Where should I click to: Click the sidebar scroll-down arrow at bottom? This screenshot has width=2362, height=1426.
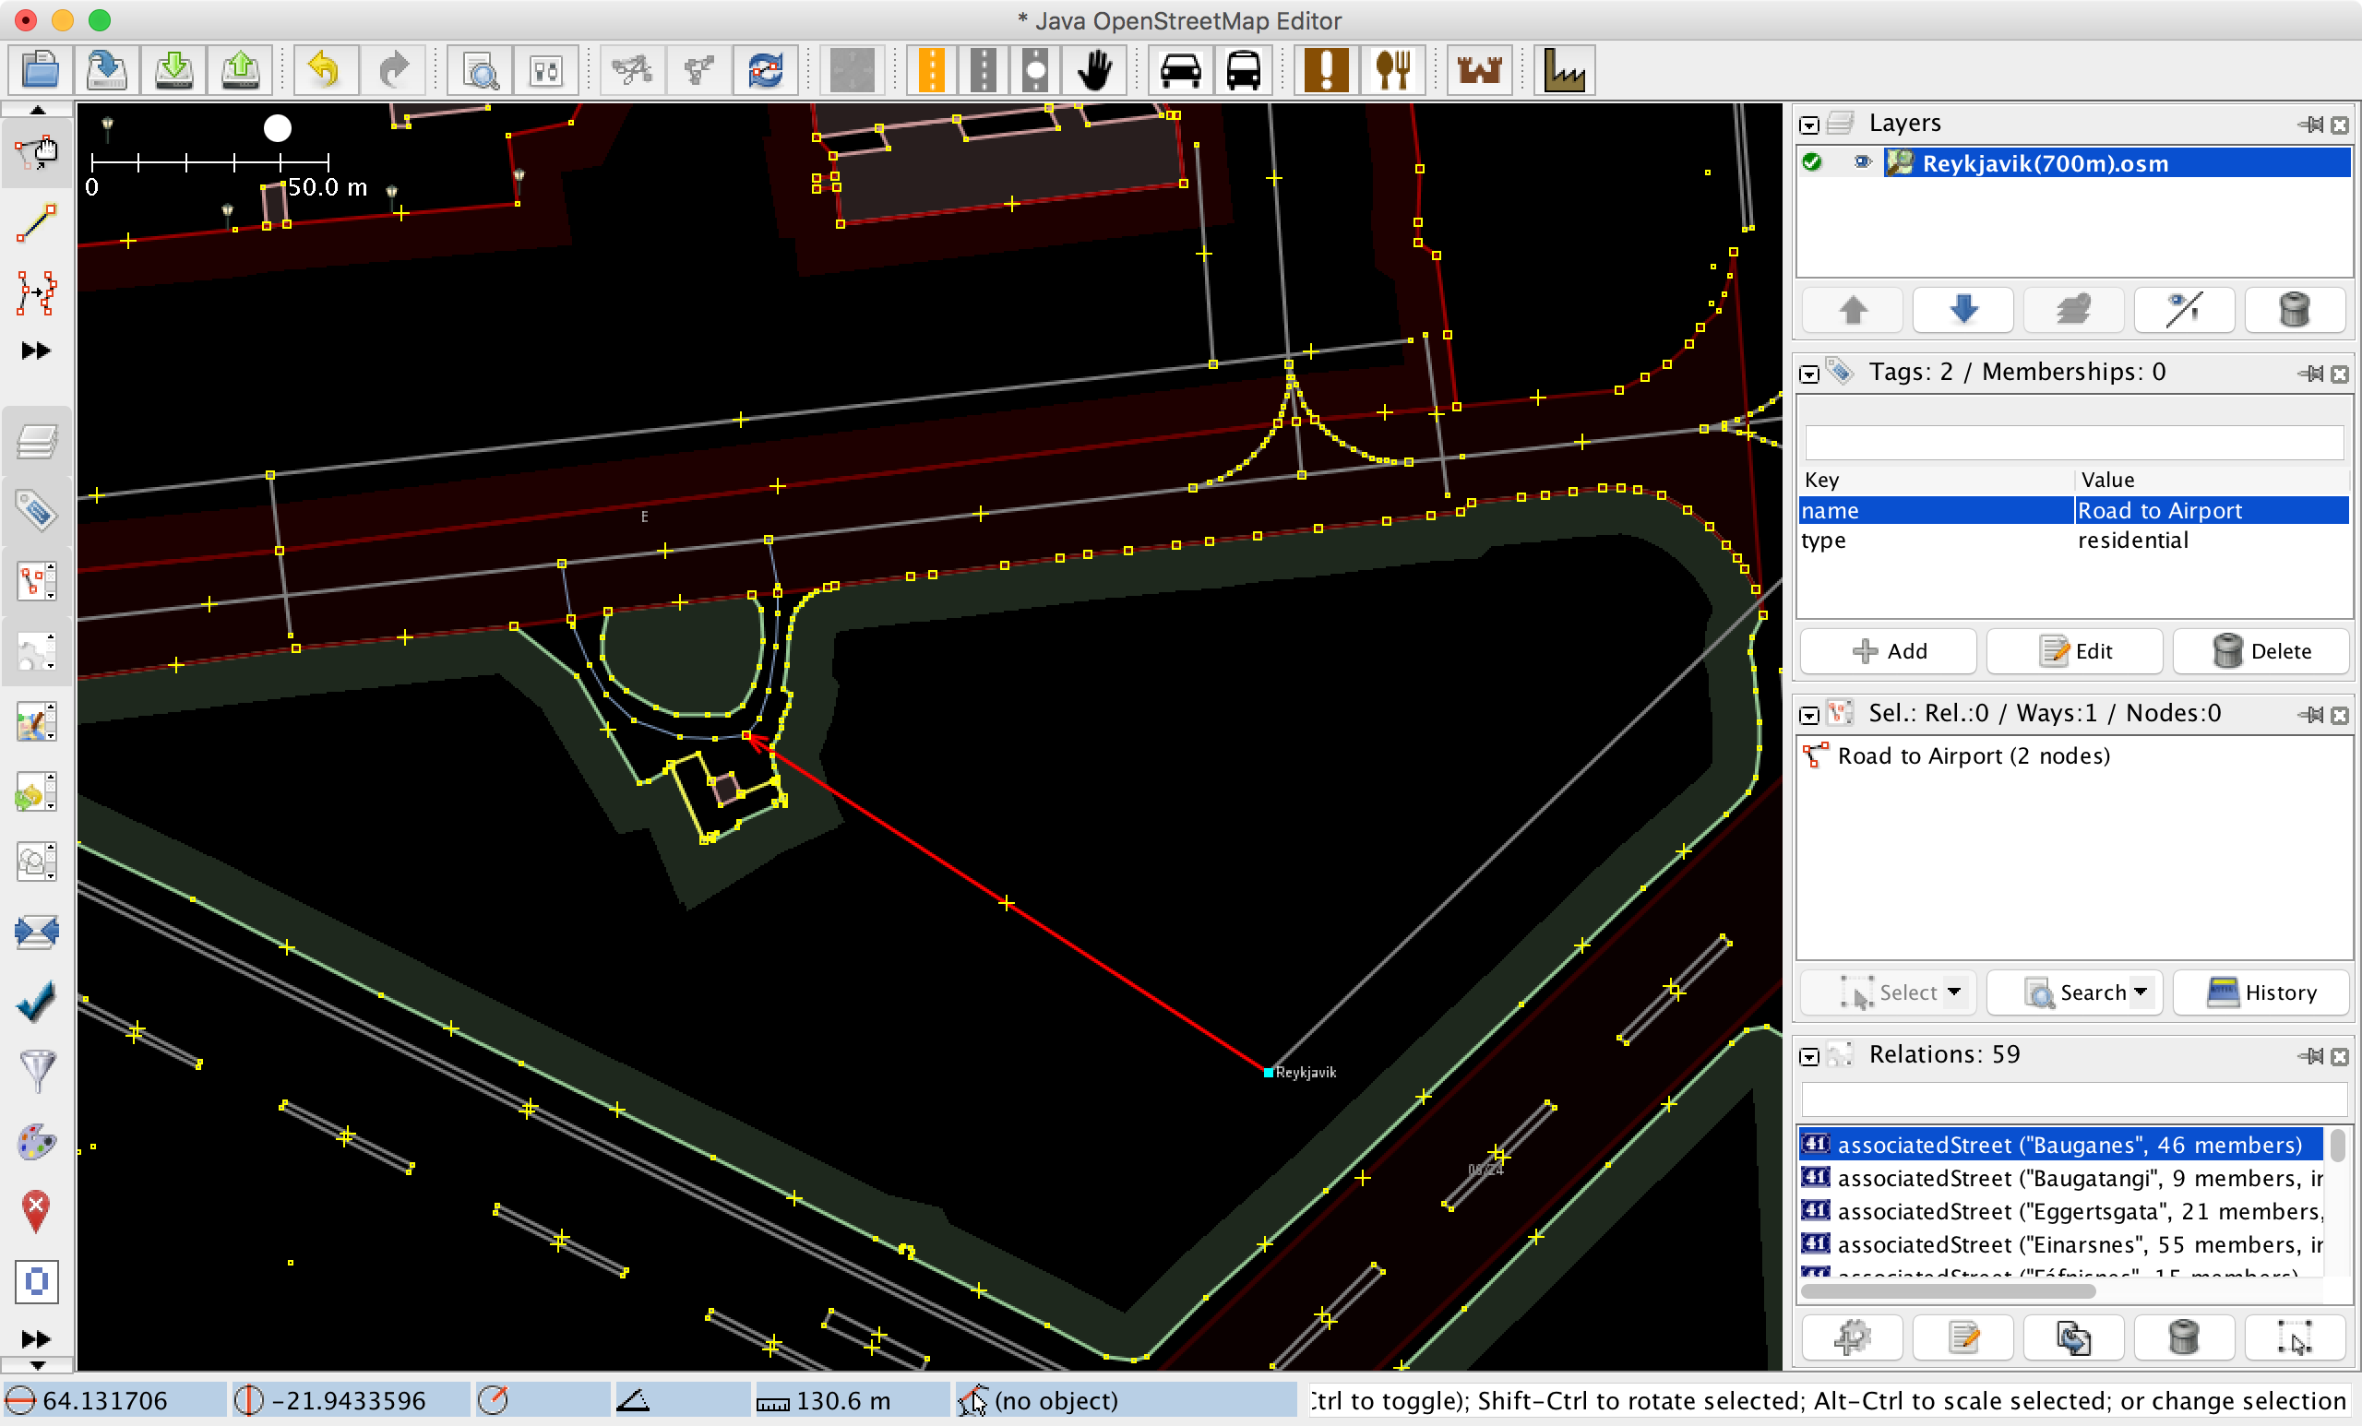[36, 1365]
